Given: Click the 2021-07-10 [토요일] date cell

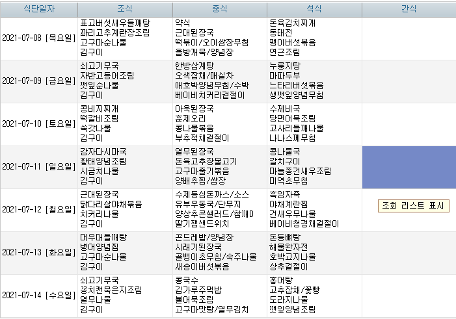Looking at the screenshot, I should [38, 124].
